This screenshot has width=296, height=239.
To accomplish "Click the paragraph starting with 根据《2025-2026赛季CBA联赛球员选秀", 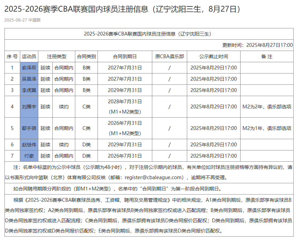I will point(149,215).
